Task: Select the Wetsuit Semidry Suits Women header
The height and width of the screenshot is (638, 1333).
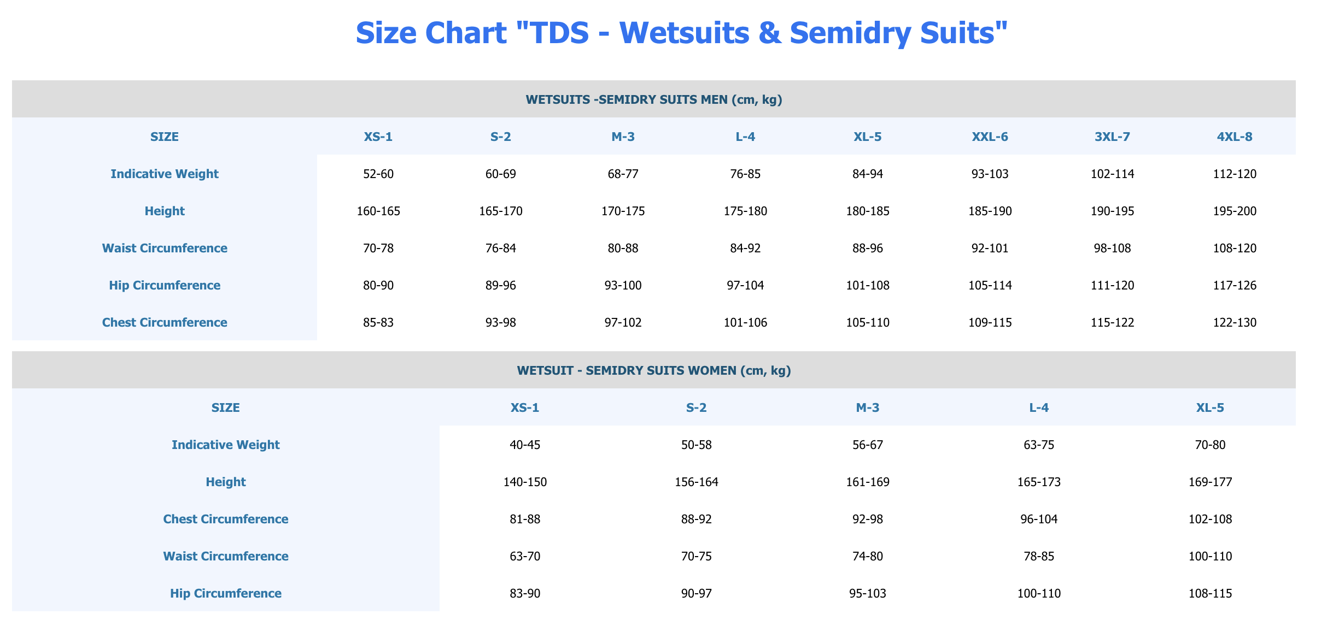Action: click(653, 370)
